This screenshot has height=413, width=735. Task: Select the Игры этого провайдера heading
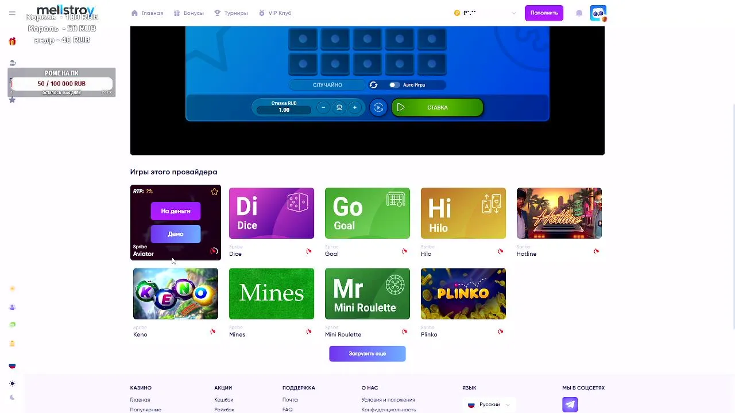click(173, 172)
